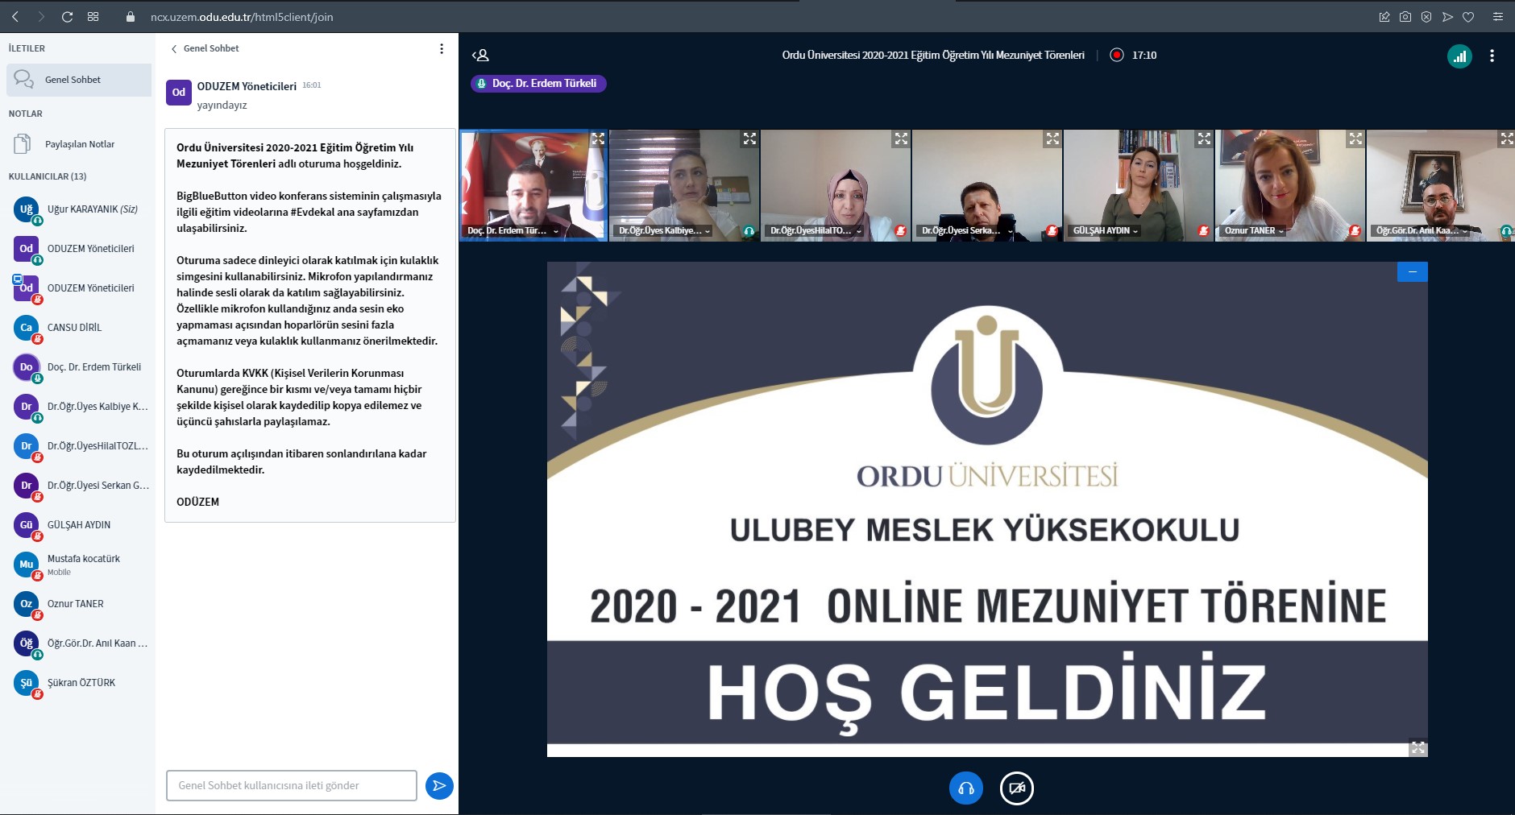This screenshot has width=1515, height=815.
Task: Fullscreen Dr.Öğr.Üyes Kalbiye webcam
Action: (x=749, y=139)
